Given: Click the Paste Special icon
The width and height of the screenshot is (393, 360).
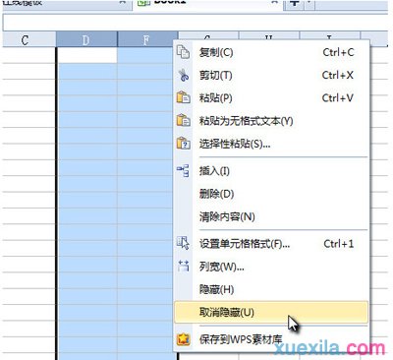Looking at the screenshot, I should tap(183, 144).
